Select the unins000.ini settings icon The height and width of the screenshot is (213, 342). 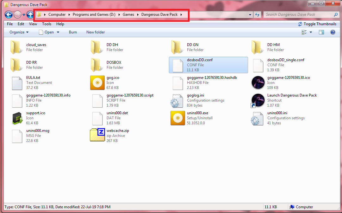[x=257, y=119]
